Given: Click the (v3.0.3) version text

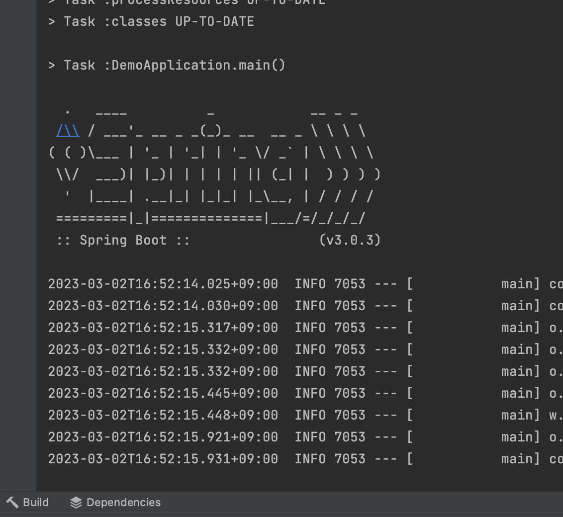Looking at the screenshot, I should (x=350, y=241).
